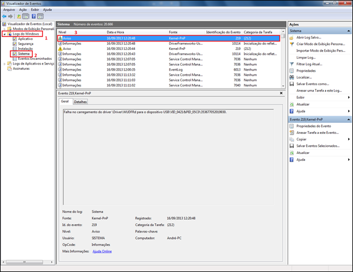Sort by Categoria da Tarefa column
Image resolution: width=353 pixels, height=272 pixels.
[x=258, y=32]
